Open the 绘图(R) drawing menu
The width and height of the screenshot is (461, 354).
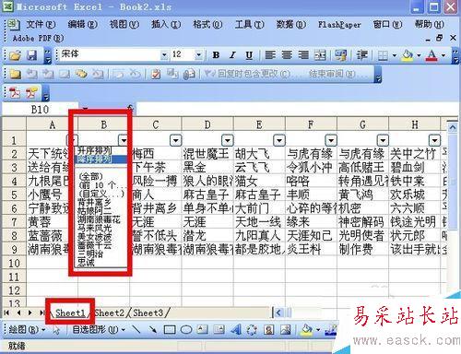(27, 330)
